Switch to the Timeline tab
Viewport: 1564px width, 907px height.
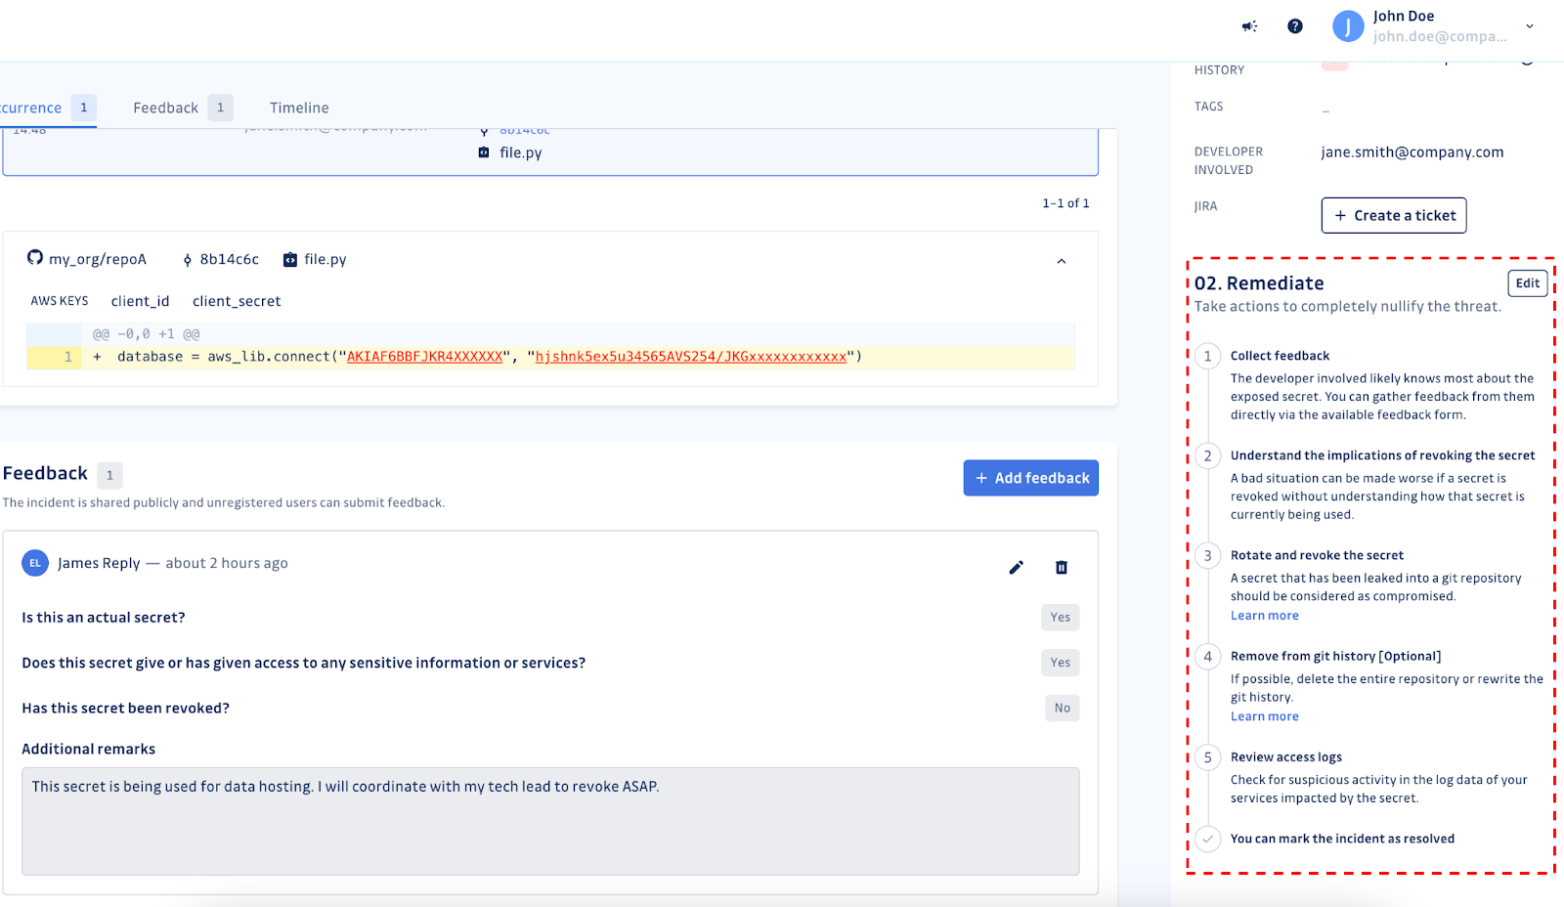[298, 108]
